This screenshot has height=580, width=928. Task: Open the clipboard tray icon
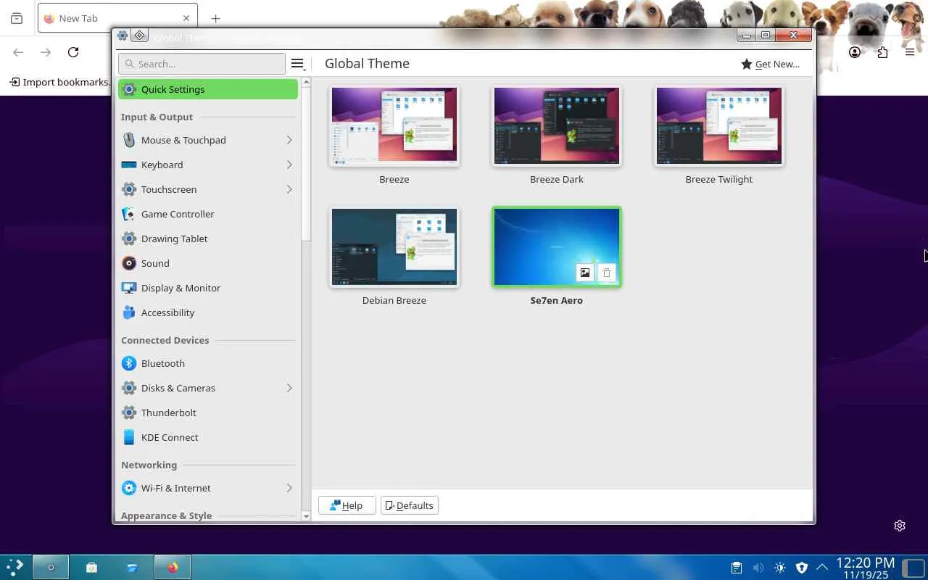point(736,568)
